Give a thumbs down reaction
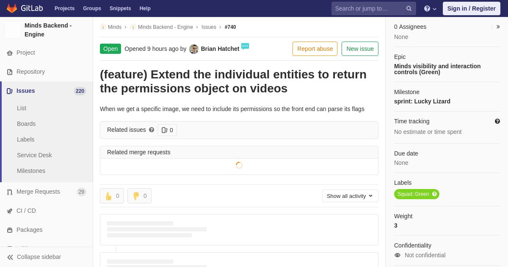Screen dimensions: 508x267 pos(139,196)
